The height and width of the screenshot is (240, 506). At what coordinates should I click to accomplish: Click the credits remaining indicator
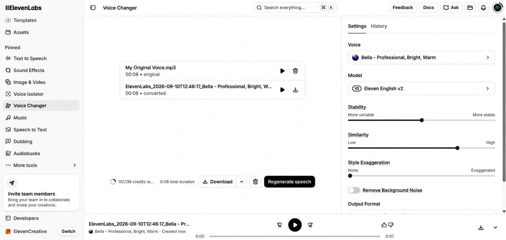coord(132,182)
